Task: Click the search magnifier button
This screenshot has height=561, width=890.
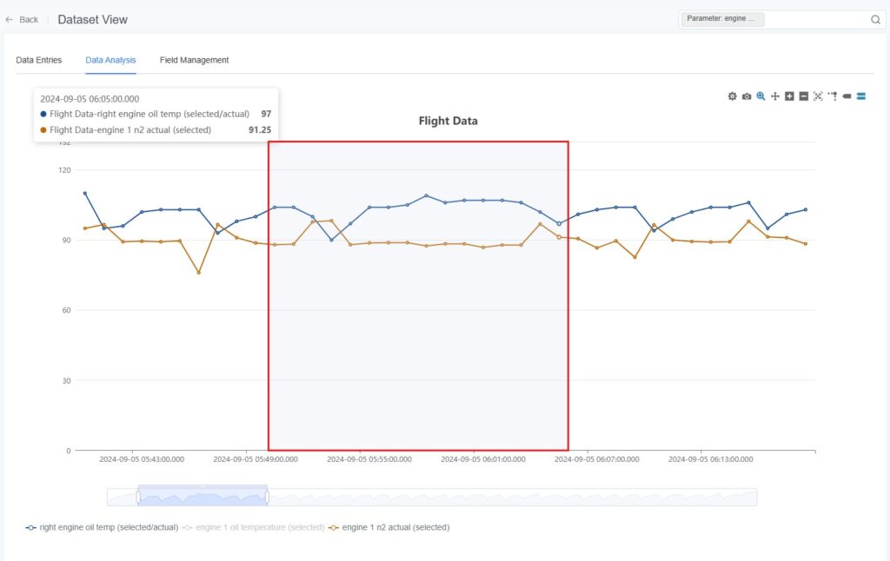Action: [875, 19]
